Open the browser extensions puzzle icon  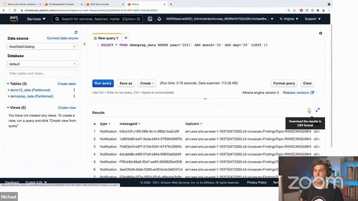[x=318, y=11]
